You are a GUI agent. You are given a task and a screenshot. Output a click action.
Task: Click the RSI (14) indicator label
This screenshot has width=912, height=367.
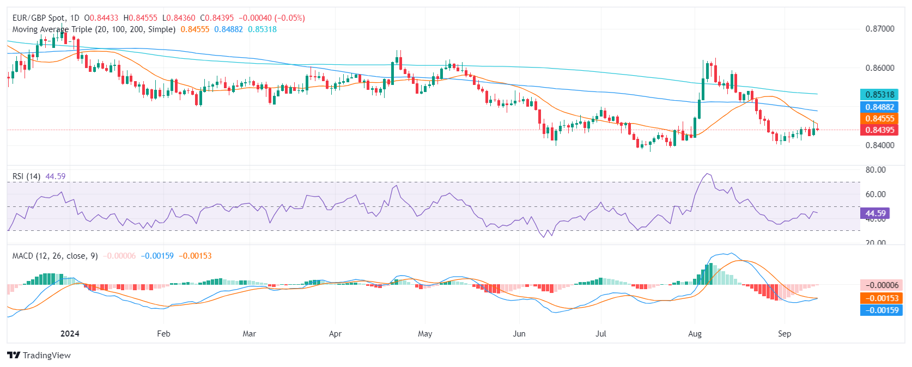coord(26,176)
